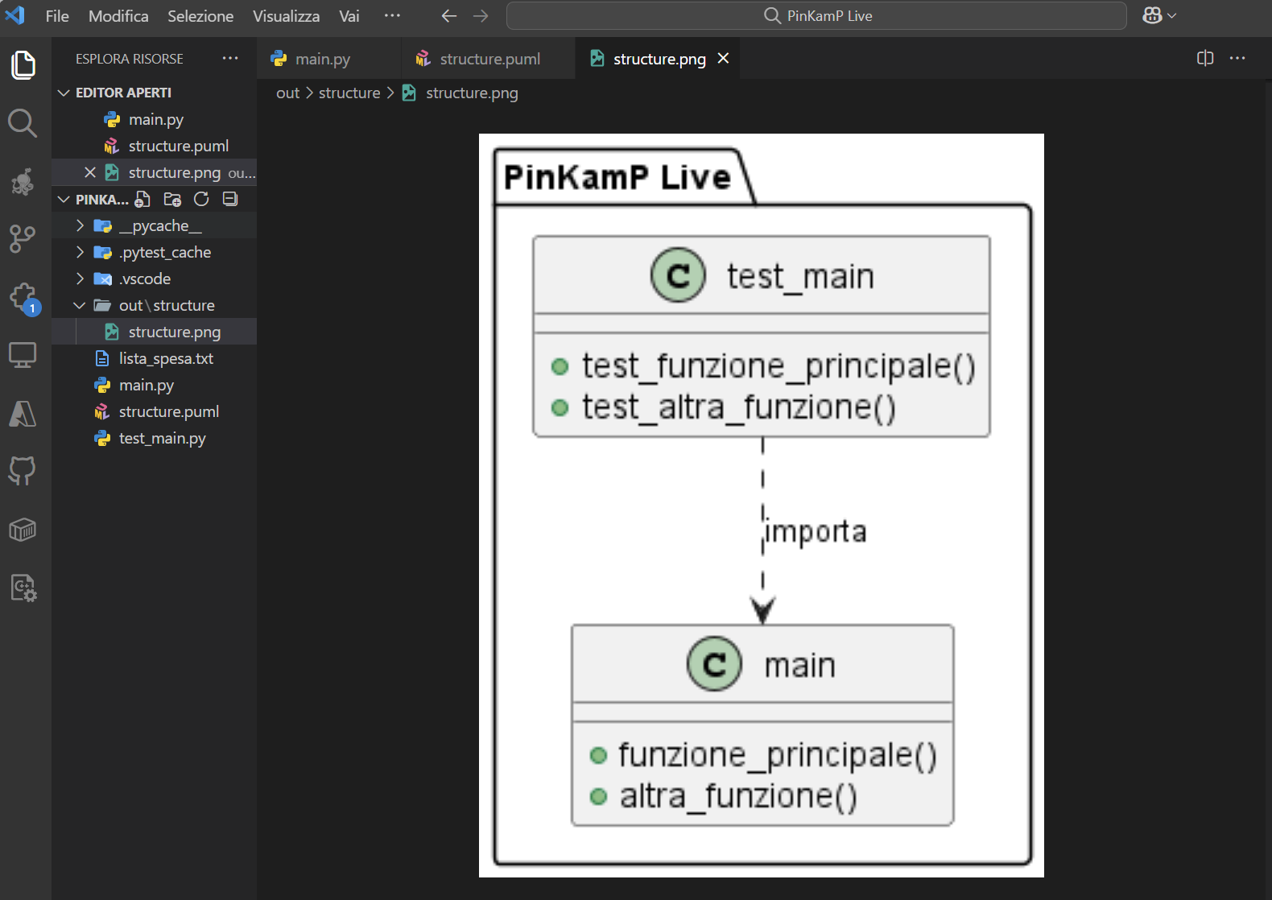
Task: Open the Modifica menu
Action: (x=118, y=16)
